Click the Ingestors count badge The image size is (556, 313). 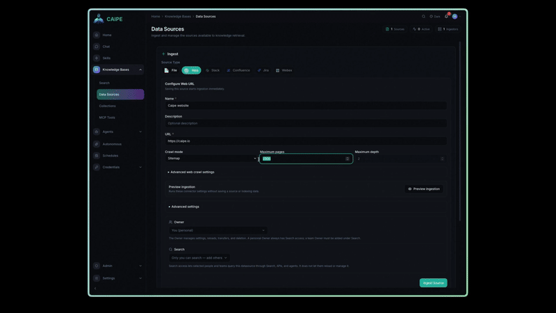click(x=448, y=29)
